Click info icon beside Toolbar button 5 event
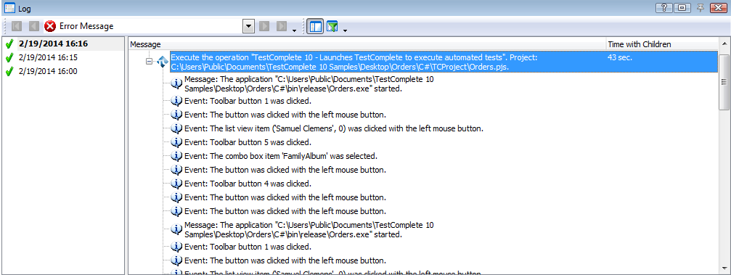Viewport: 731px width, 275px height. pyautogui.click(x=176, y=141)
